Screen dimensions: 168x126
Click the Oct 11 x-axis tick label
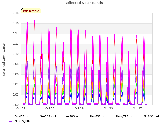click(x=21, y=108)
